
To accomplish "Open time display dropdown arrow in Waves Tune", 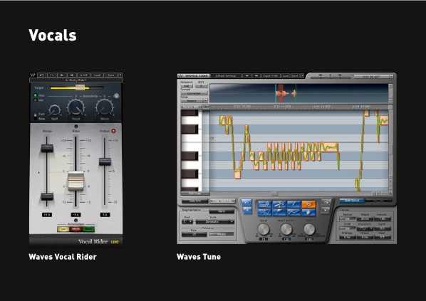I will click(391, 77).
